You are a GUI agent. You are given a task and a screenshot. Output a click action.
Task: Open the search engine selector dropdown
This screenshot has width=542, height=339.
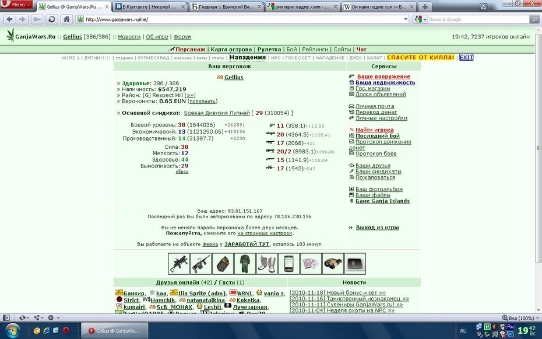click(x=421, y=19)
